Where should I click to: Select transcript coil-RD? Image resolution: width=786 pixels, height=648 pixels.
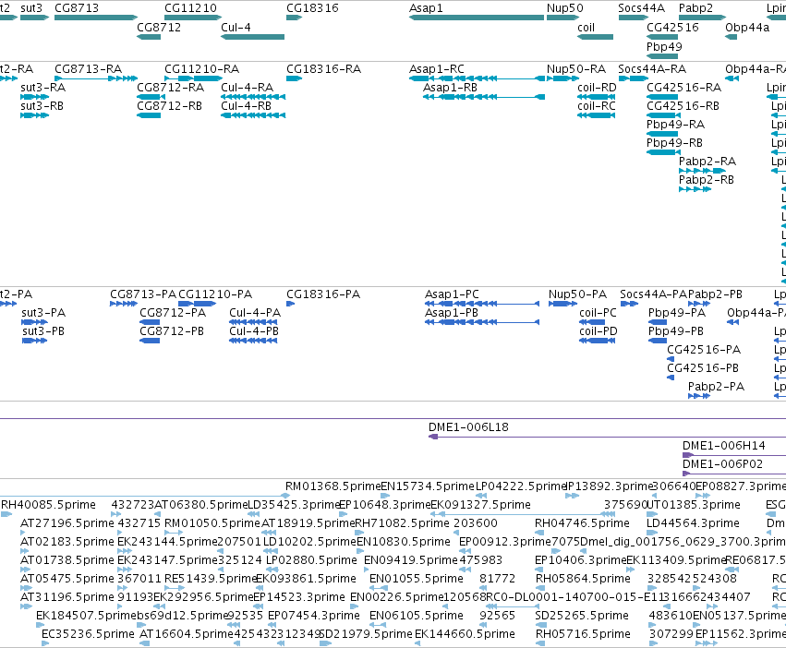point(597,87)
